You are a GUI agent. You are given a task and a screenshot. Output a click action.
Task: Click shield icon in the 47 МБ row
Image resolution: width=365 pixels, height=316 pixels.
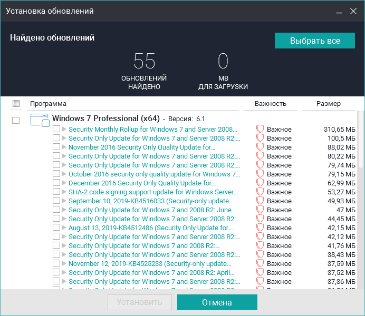point(260,210)
